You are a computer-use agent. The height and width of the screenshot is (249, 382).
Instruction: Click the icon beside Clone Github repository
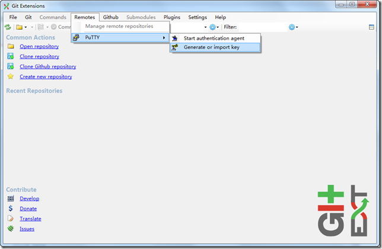(x=11, y=66)
